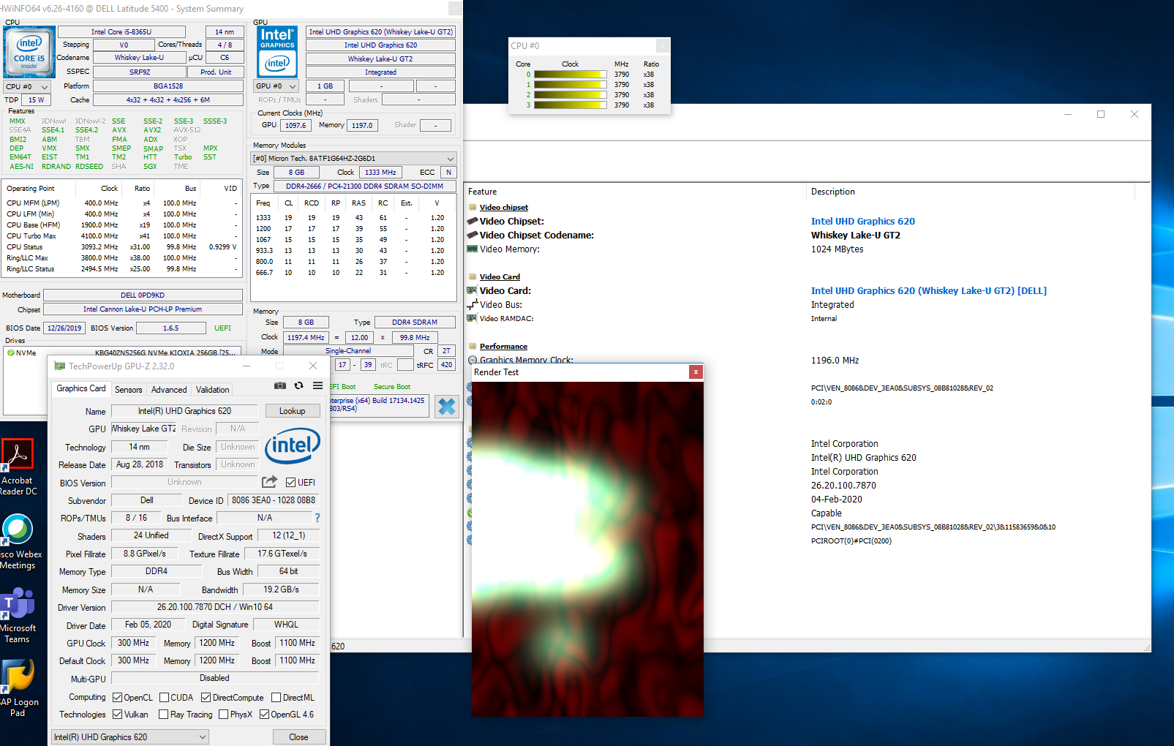
Task: Click the 26.20.100.7870 driver version text
Action: [x=843, y=485]
